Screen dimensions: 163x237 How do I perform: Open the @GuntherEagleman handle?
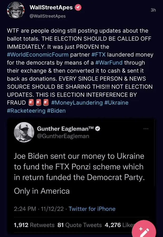point(63,136)
